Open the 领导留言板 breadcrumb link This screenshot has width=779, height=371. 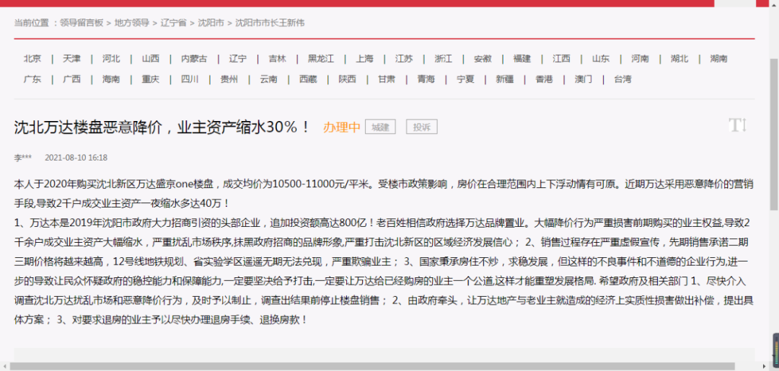(82, 23)
